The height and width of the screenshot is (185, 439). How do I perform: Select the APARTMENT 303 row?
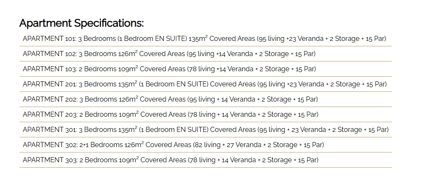[x=170, y=160]
